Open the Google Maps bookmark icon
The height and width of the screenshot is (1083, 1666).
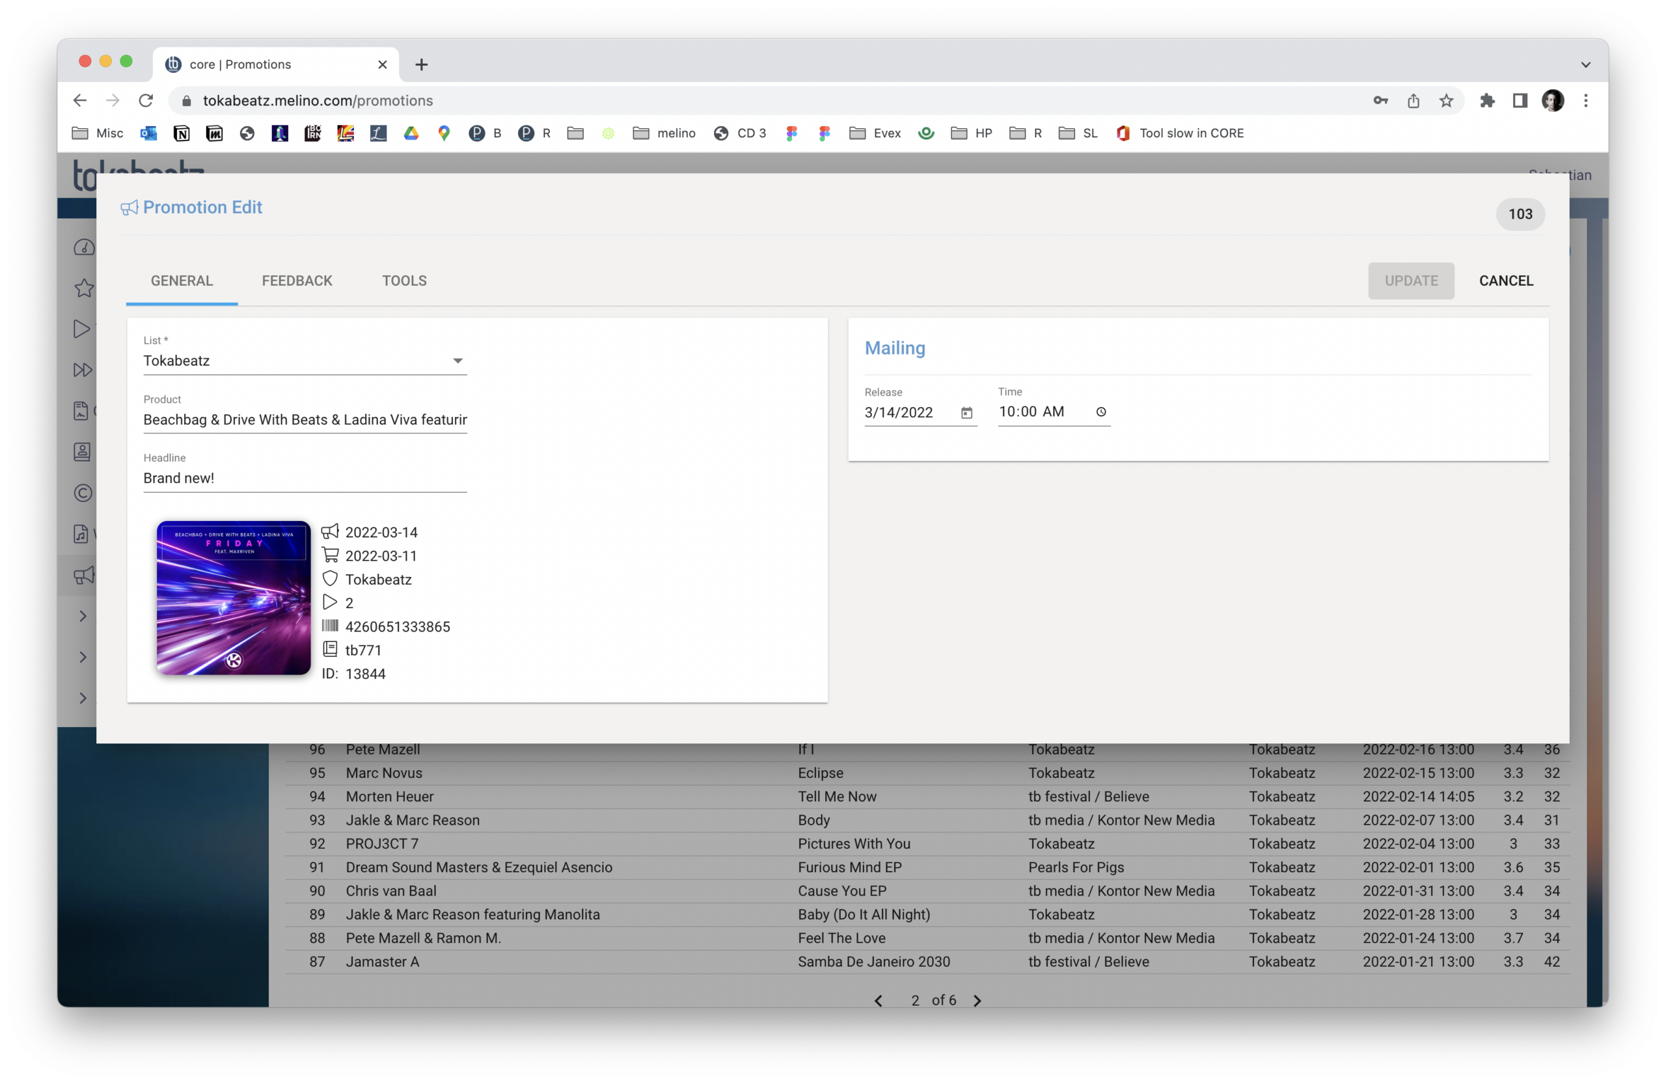pos(444,133)
